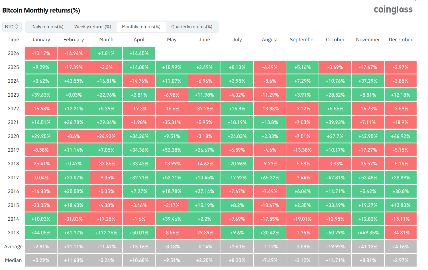Click the 2020 row year label

13,136
